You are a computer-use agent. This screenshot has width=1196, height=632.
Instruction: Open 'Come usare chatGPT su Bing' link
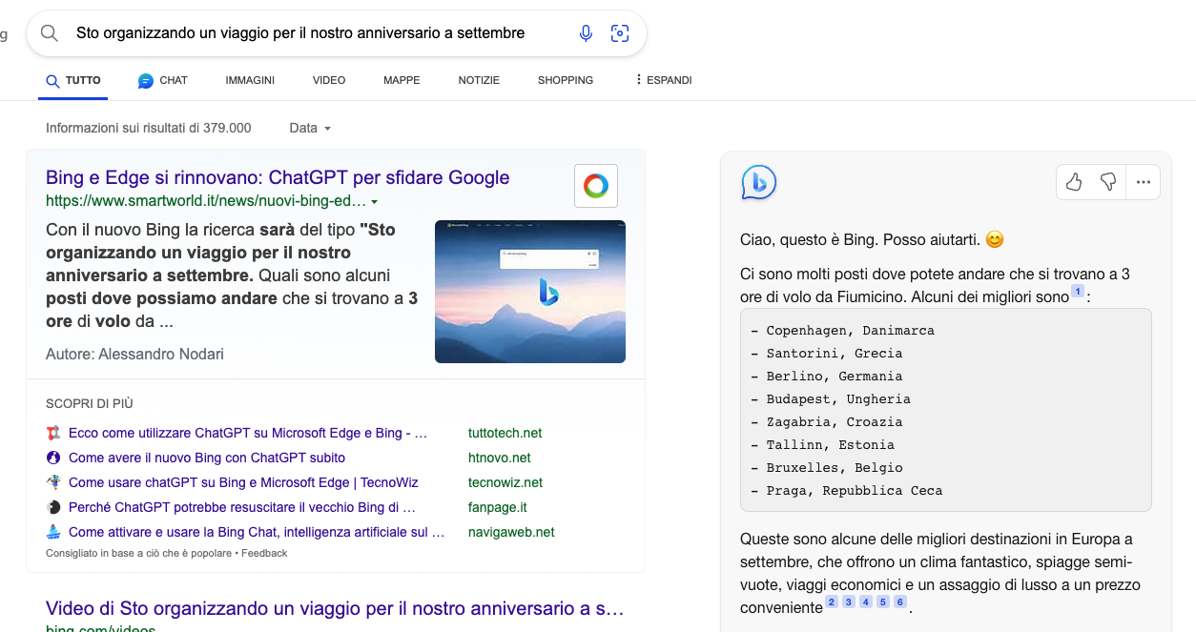tap(243, 482)
